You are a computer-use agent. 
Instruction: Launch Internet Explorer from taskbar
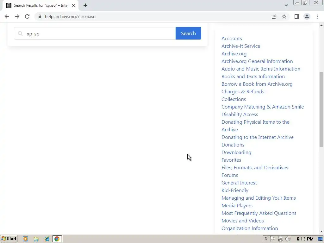[47, 239]
